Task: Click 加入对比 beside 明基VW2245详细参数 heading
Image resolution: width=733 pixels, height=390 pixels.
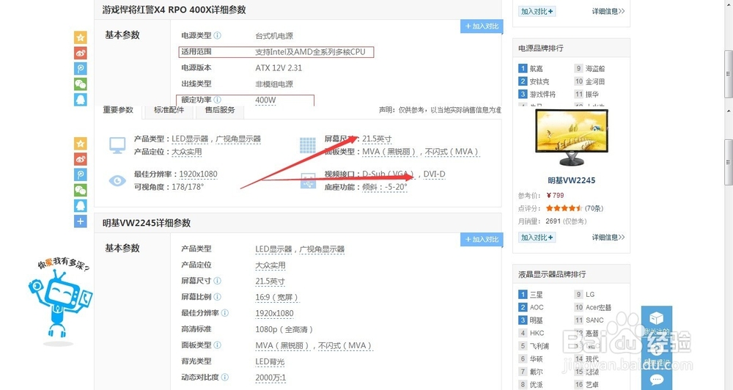Action: tap(482, 240)
